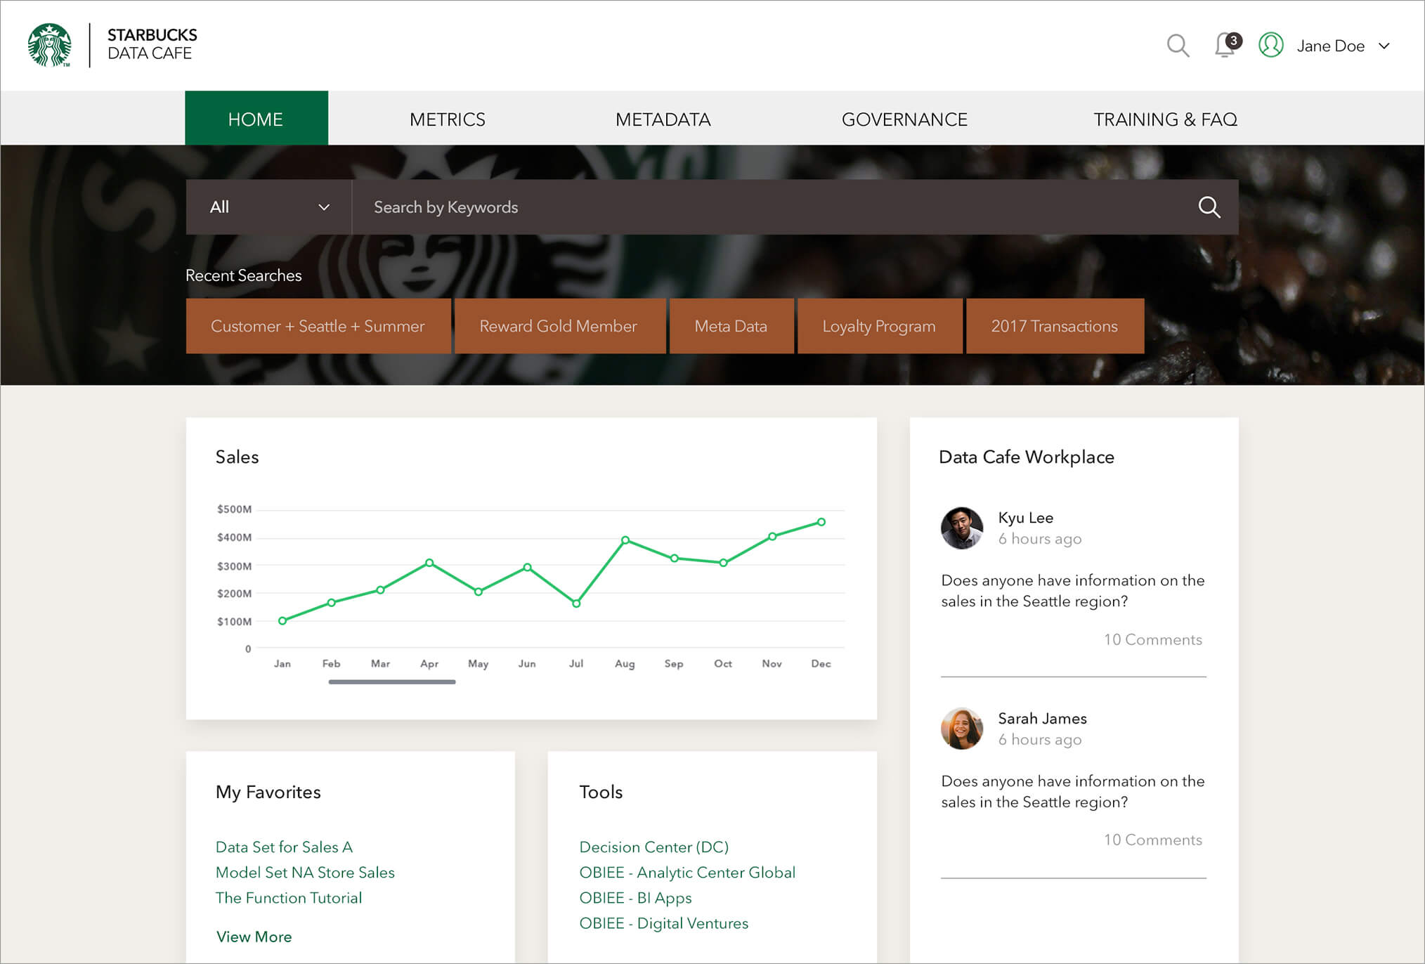Screen dimensions: 1425x964
Task: Click Sarah James's avatar photo
Action: coord(961,729)
